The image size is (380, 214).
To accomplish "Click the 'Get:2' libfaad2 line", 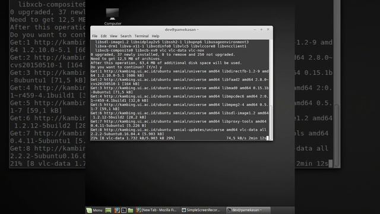I will [179, 80].
